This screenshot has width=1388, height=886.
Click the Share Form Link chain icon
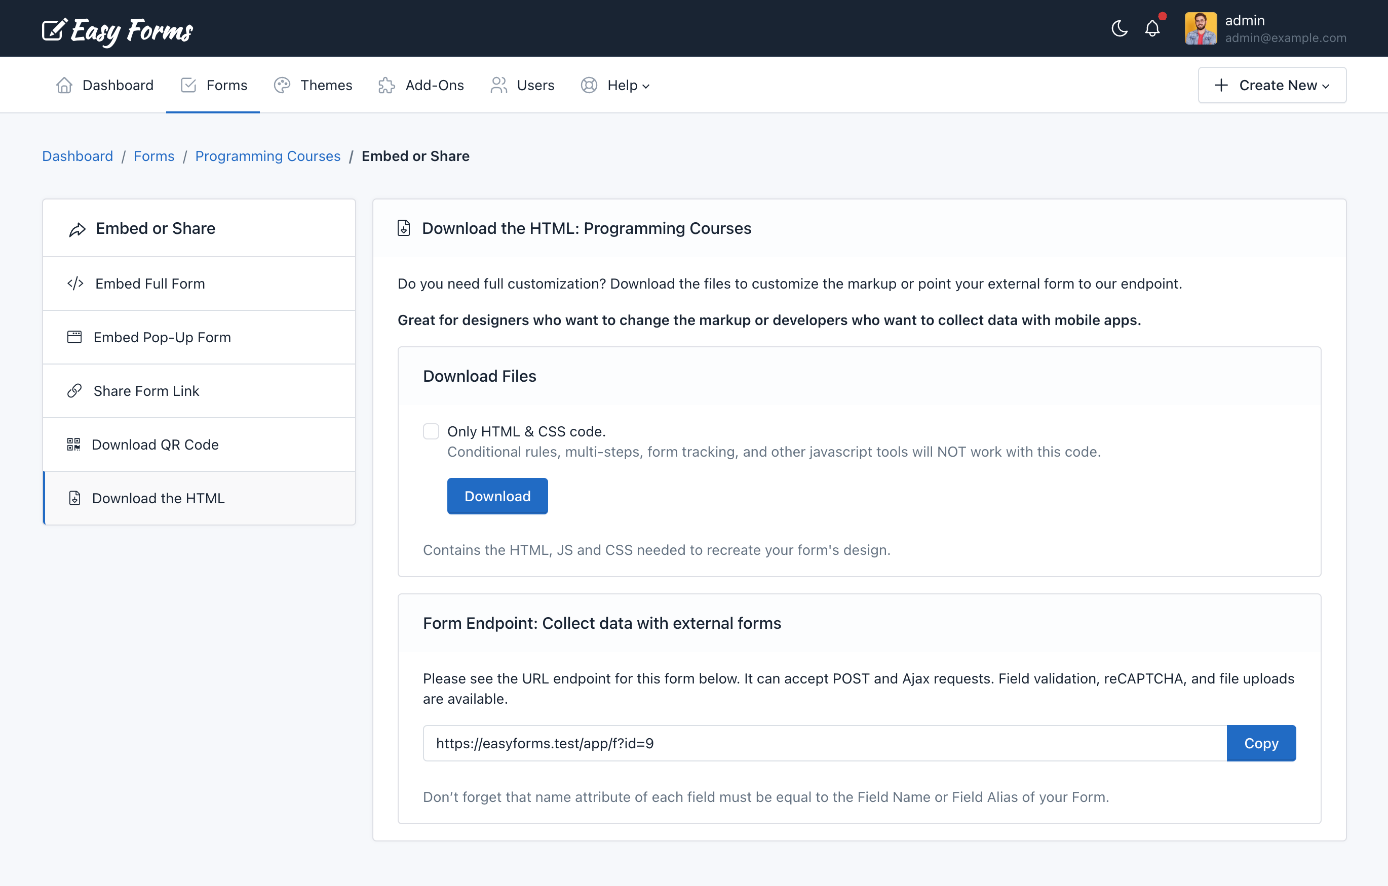tap(75, 390)
